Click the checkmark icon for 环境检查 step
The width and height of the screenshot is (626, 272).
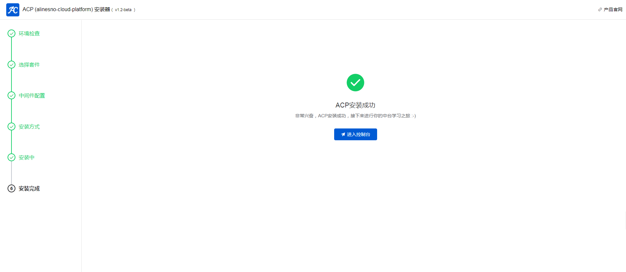[x=11, y=33]
